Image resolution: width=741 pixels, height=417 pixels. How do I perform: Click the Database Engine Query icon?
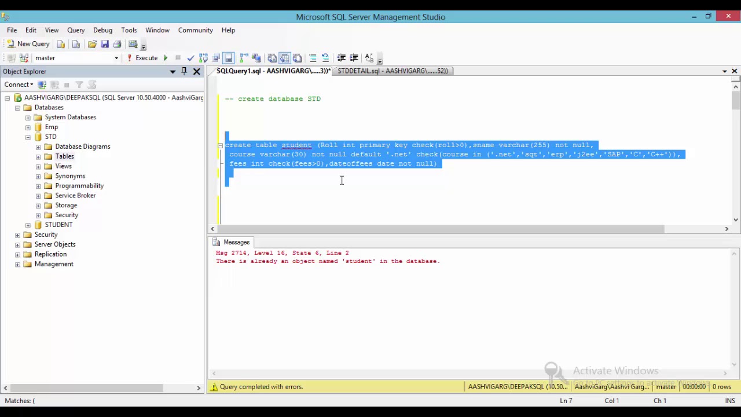click(61, 44)
